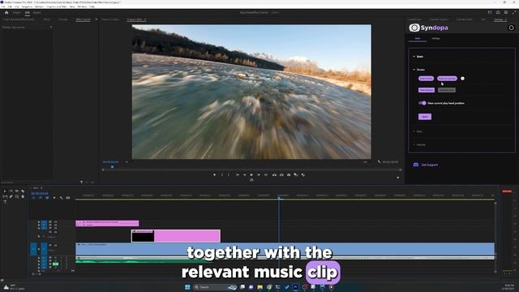Toggle the Kick & Hats drum chip
The height and width of the screenshot is (292, 519).
pos(427,79)
